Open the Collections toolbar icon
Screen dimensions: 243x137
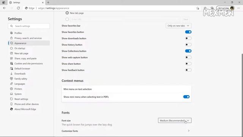212,8
